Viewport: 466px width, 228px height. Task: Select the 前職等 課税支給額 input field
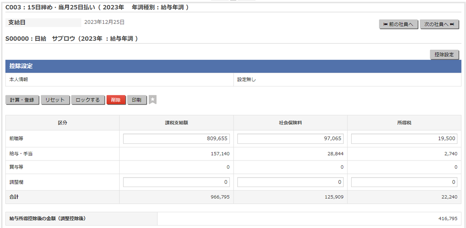176,139
